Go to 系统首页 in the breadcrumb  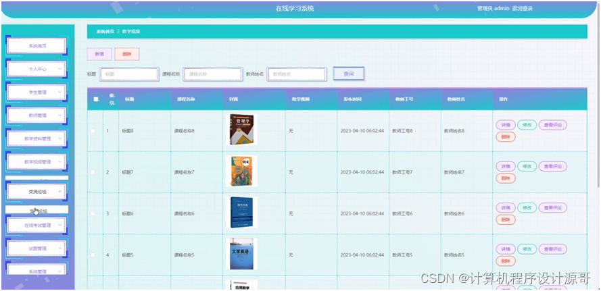[105, 32]
